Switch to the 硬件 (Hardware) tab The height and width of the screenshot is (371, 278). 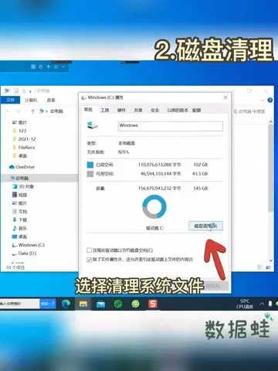click(x=121, y=111)
